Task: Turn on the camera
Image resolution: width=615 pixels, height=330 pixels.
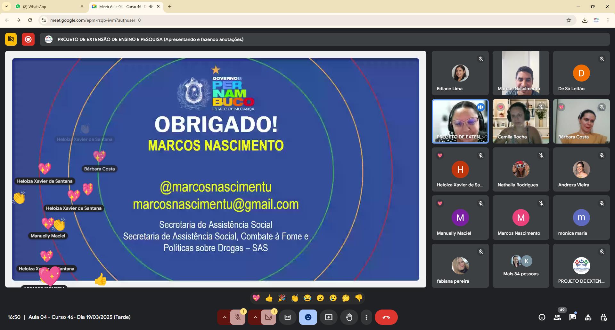Action: (x=268, y=317)
